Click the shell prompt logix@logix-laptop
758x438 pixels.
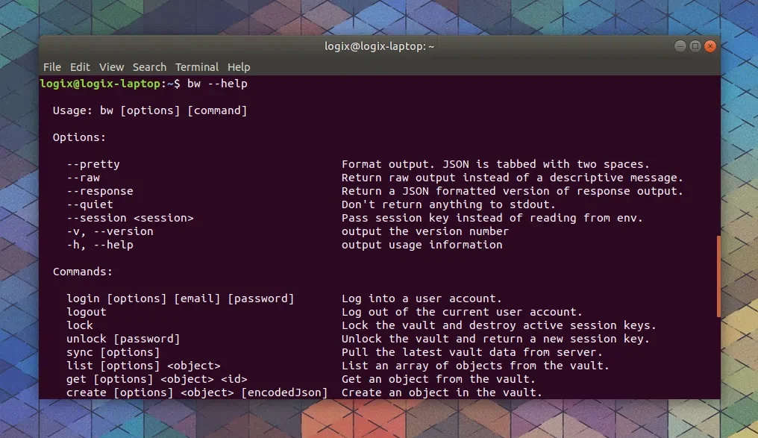(97, 84)
